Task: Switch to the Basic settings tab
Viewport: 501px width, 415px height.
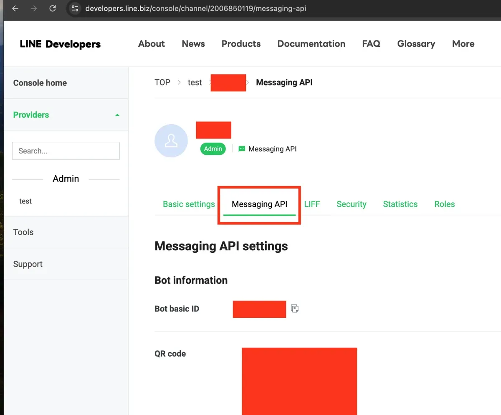Action: point(189,204)
